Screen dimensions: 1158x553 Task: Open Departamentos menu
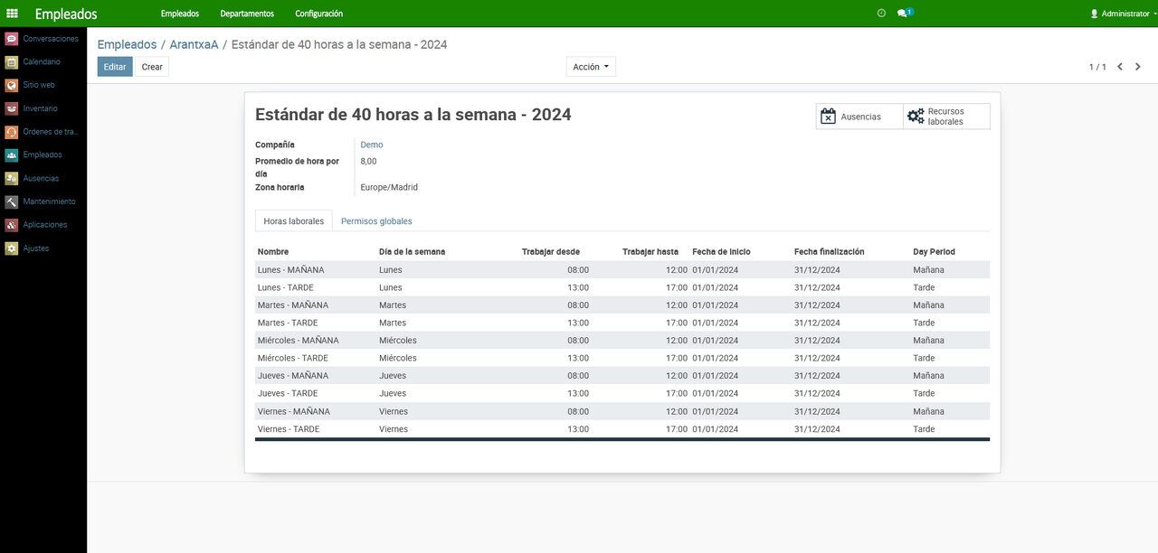point(247,14)
